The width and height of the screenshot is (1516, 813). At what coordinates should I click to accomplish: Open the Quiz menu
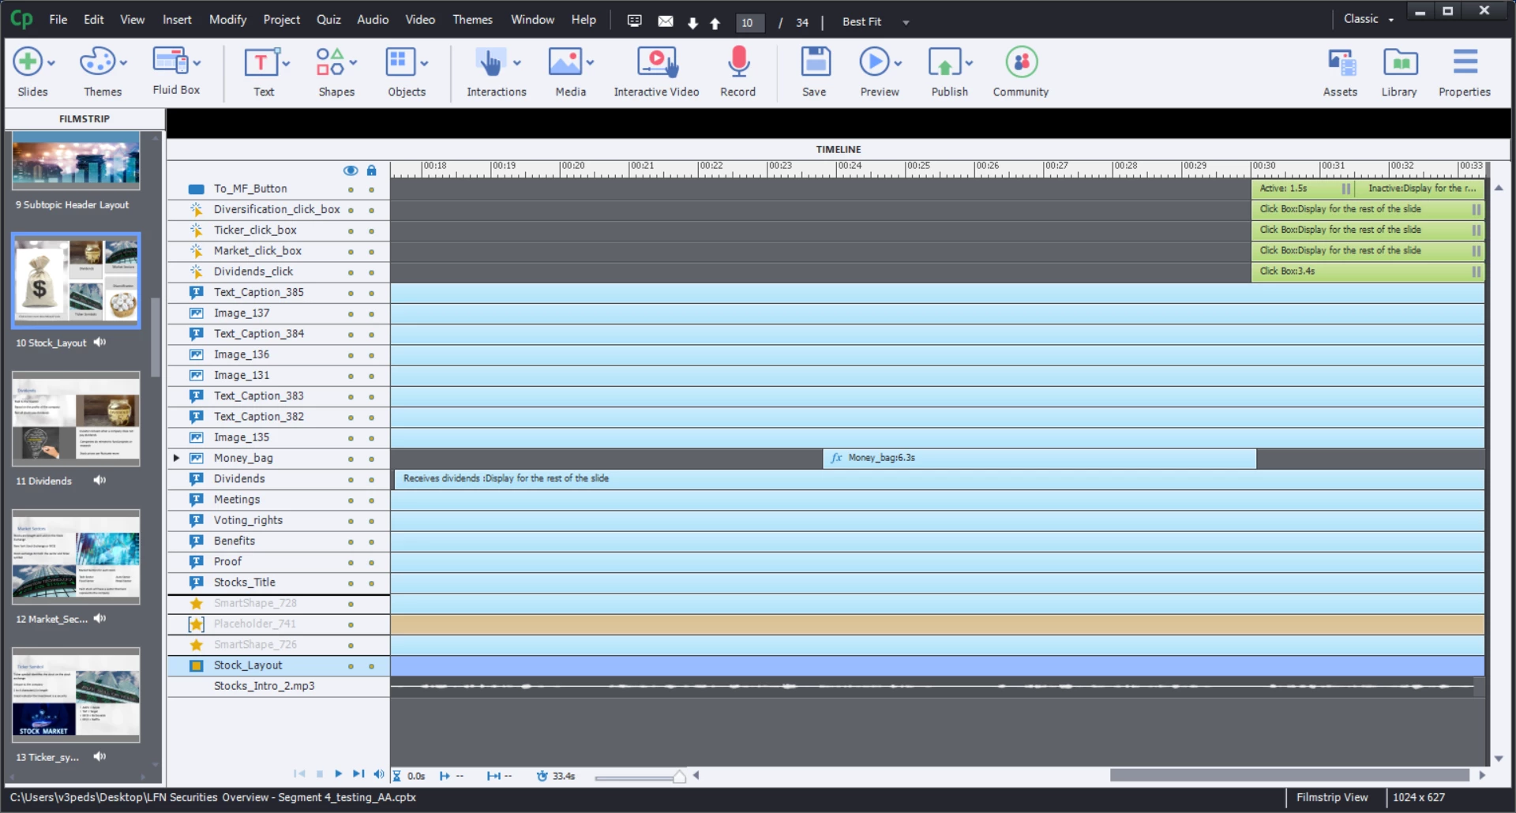point(328,20)
